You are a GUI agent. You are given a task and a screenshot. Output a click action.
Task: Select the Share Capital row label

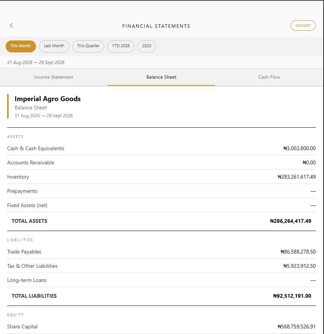(x=22, y=327)
